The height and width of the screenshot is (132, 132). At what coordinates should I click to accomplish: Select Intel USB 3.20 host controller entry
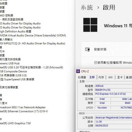click(31, 67)
